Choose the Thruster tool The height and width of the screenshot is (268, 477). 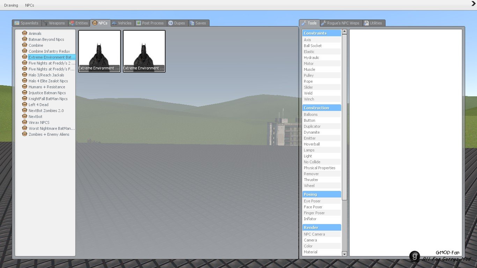point(322,180)
